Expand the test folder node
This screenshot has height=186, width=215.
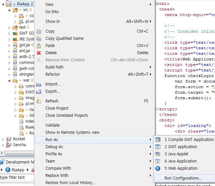tap(9, 28)
